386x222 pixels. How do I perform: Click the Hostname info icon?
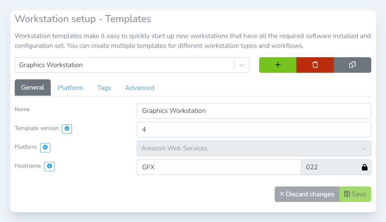(50, 166)
